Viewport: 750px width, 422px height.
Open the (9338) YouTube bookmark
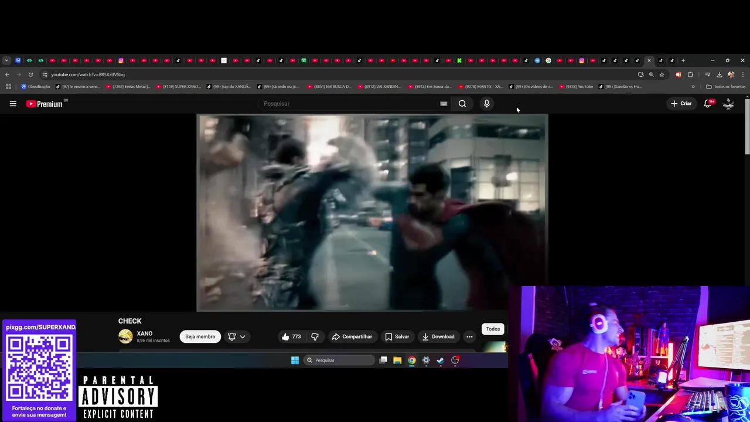(x=576, y=87)
